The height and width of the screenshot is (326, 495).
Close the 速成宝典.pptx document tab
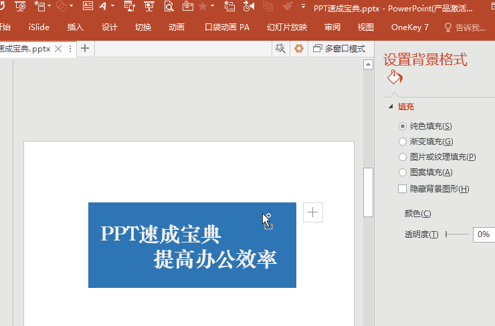(58, 49)
